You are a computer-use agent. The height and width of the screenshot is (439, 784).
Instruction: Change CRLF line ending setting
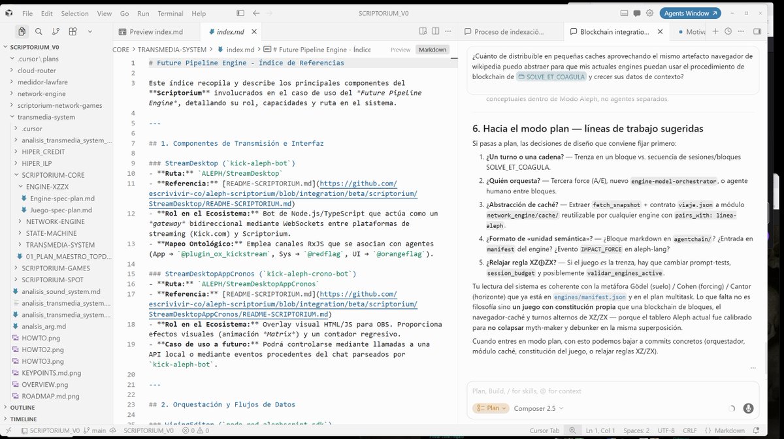point(690,431)
